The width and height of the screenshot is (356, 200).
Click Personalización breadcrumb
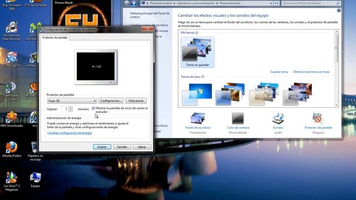click(230, 3)
